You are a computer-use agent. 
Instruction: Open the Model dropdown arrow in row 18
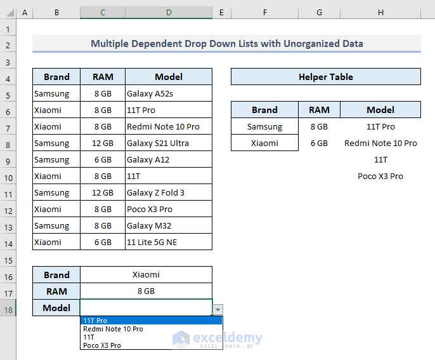click(x=217, y=309)
